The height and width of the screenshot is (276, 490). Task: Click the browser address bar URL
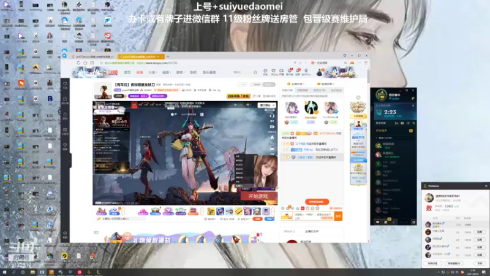(x=157, y=63)
